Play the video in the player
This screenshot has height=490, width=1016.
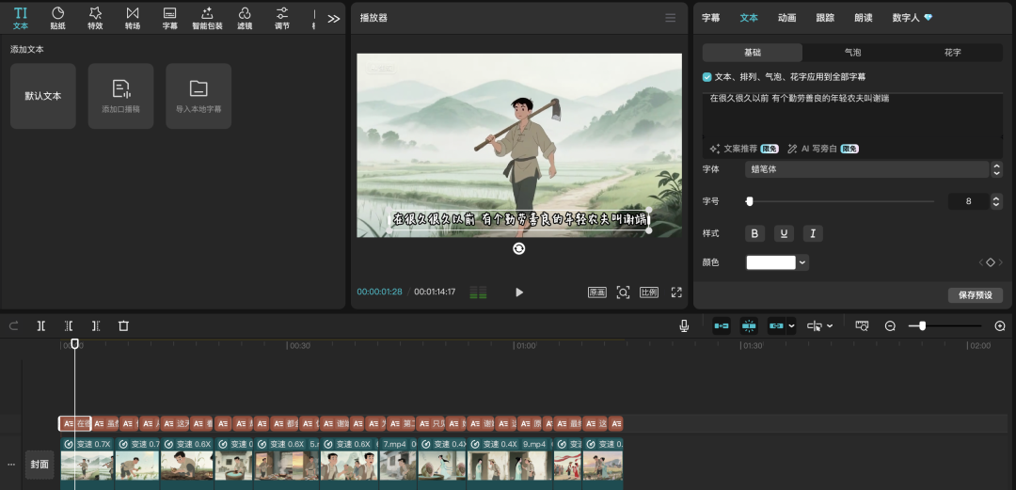pyautogui.click(x=519, y=292)
